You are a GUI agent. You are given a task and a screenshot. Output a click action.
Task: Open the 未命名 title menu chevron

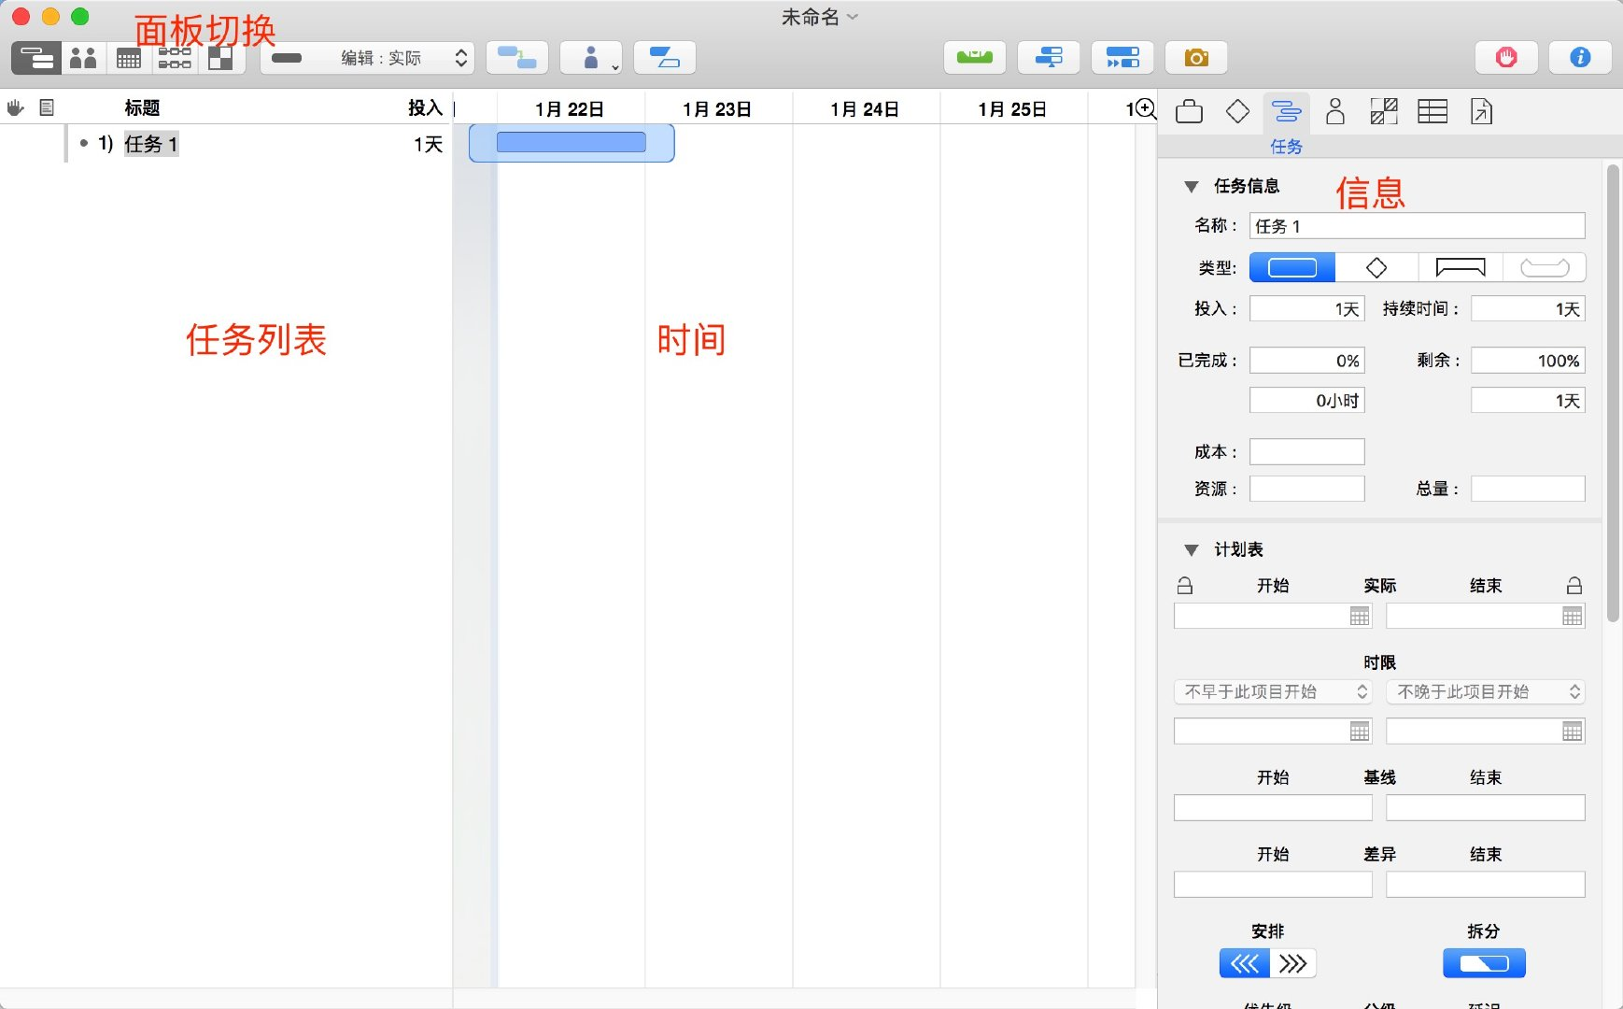point(852,17)
